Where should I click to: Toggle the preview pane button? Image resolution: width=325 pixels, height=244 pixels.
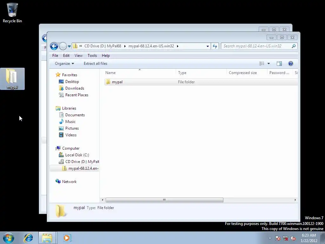[x=279, y=64]
